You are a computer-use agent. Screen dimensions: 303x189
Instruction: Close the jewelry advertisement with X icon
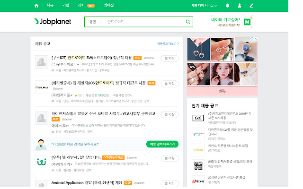pos(256,39)
